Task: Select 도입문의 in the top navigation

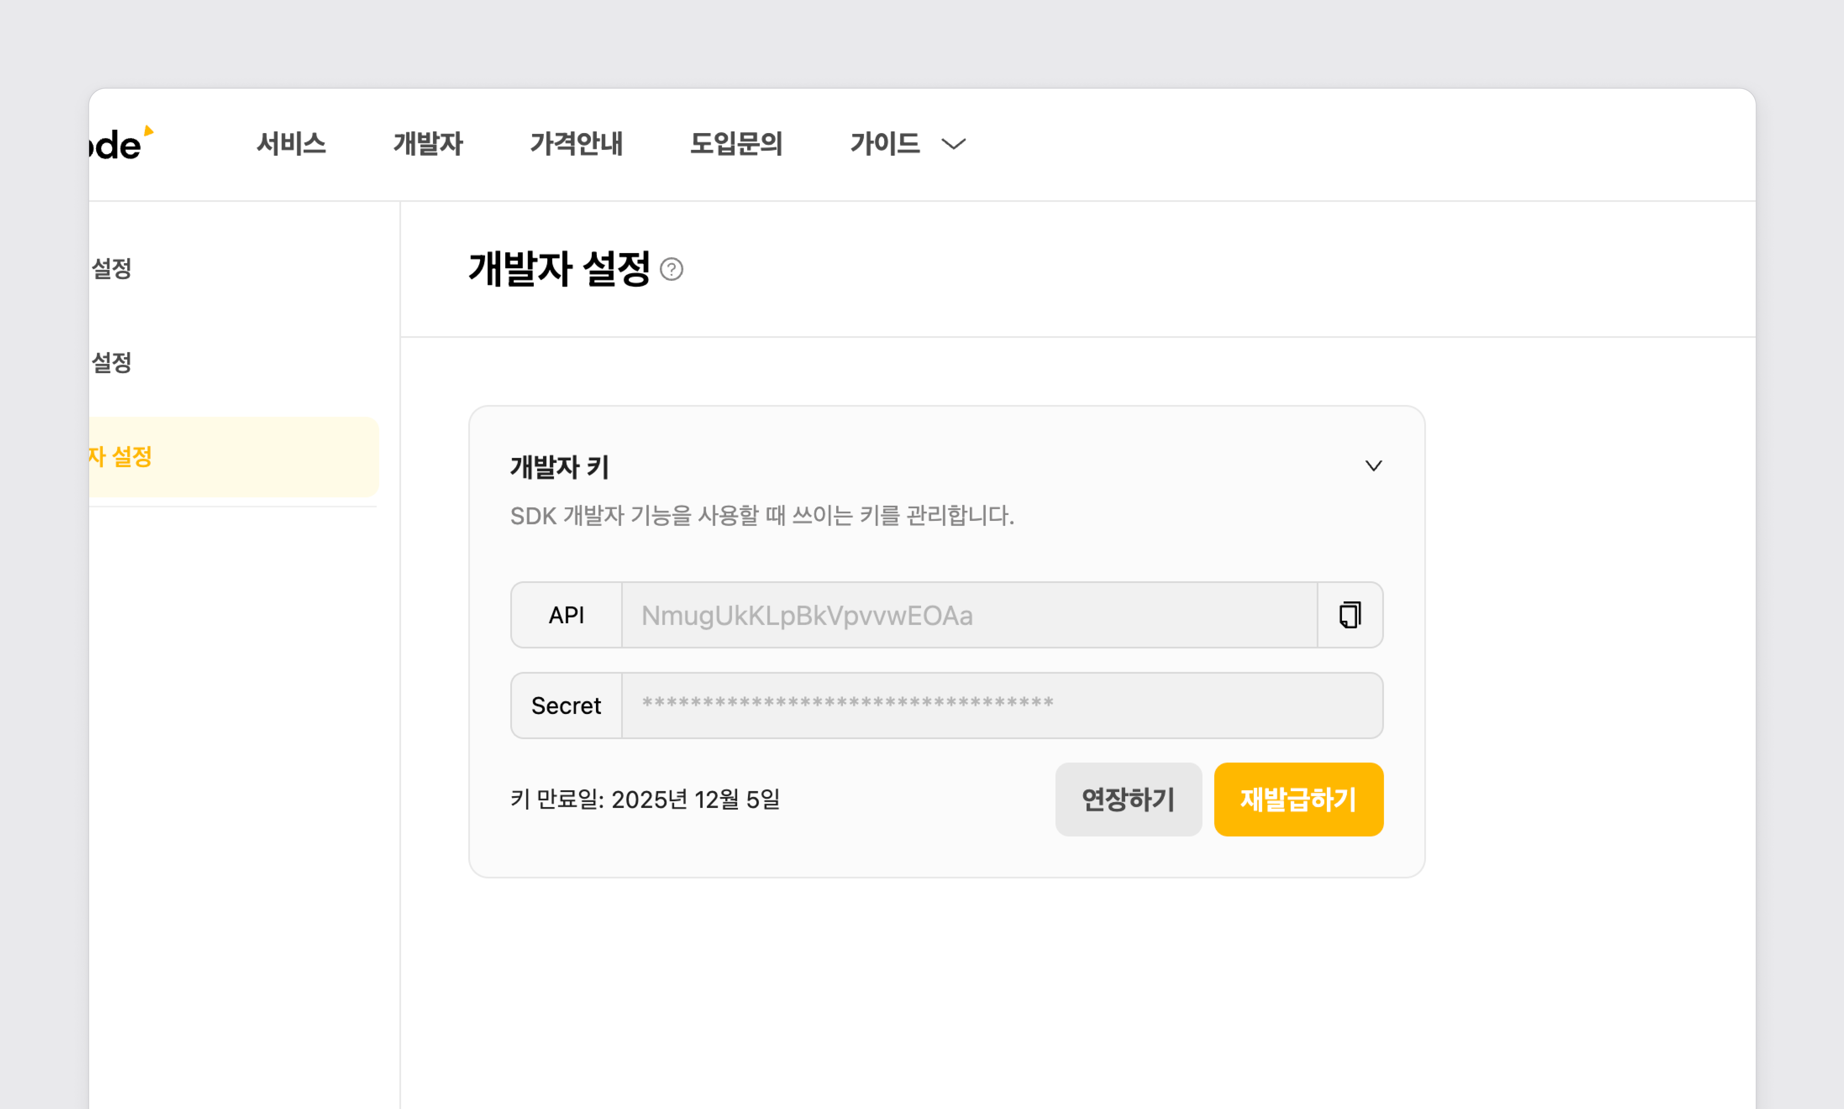Action: [x=736, y=144]
